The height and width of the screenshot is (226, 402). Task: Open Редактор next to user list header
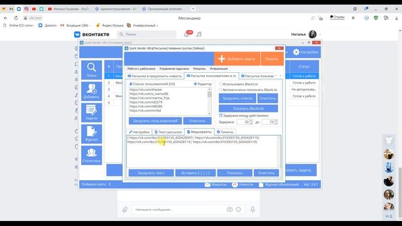pyautogui.click(x=202, y=84)
